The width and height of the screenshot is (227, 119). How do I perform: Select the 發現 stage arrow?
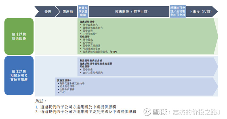[x=48, y=12]
